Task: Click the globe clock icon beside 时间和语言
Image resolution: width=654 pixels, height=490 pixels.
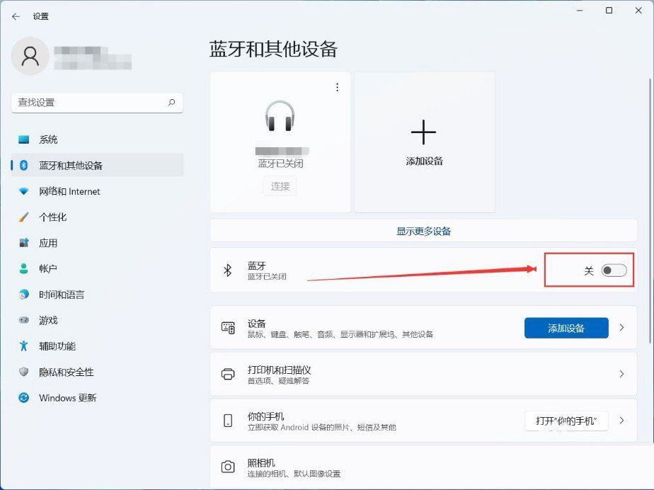Action: click(x=24, y=295)
